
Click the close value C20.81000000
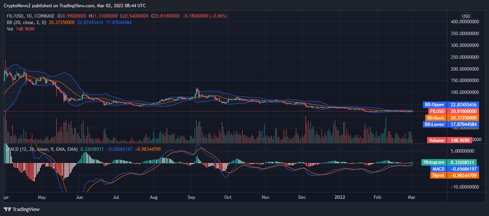click(x=166, y=16)
